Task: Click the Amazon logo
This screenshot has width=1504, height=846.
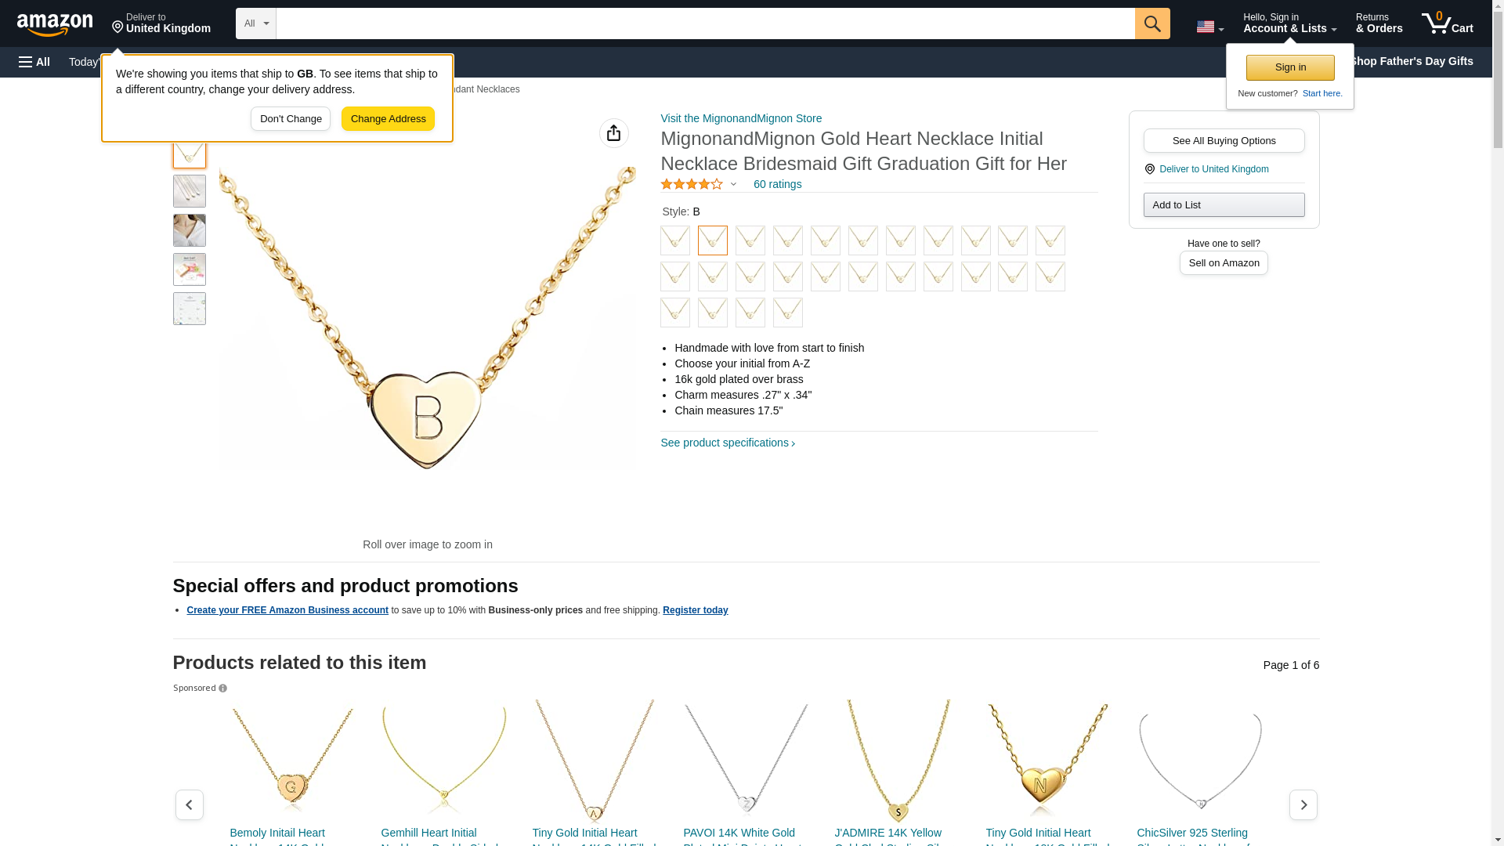Action: point(55,24)
